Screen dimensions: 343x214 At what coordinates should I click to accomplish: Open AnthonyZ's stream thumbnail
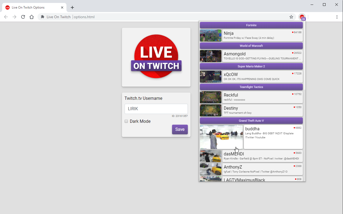[211, 169]
